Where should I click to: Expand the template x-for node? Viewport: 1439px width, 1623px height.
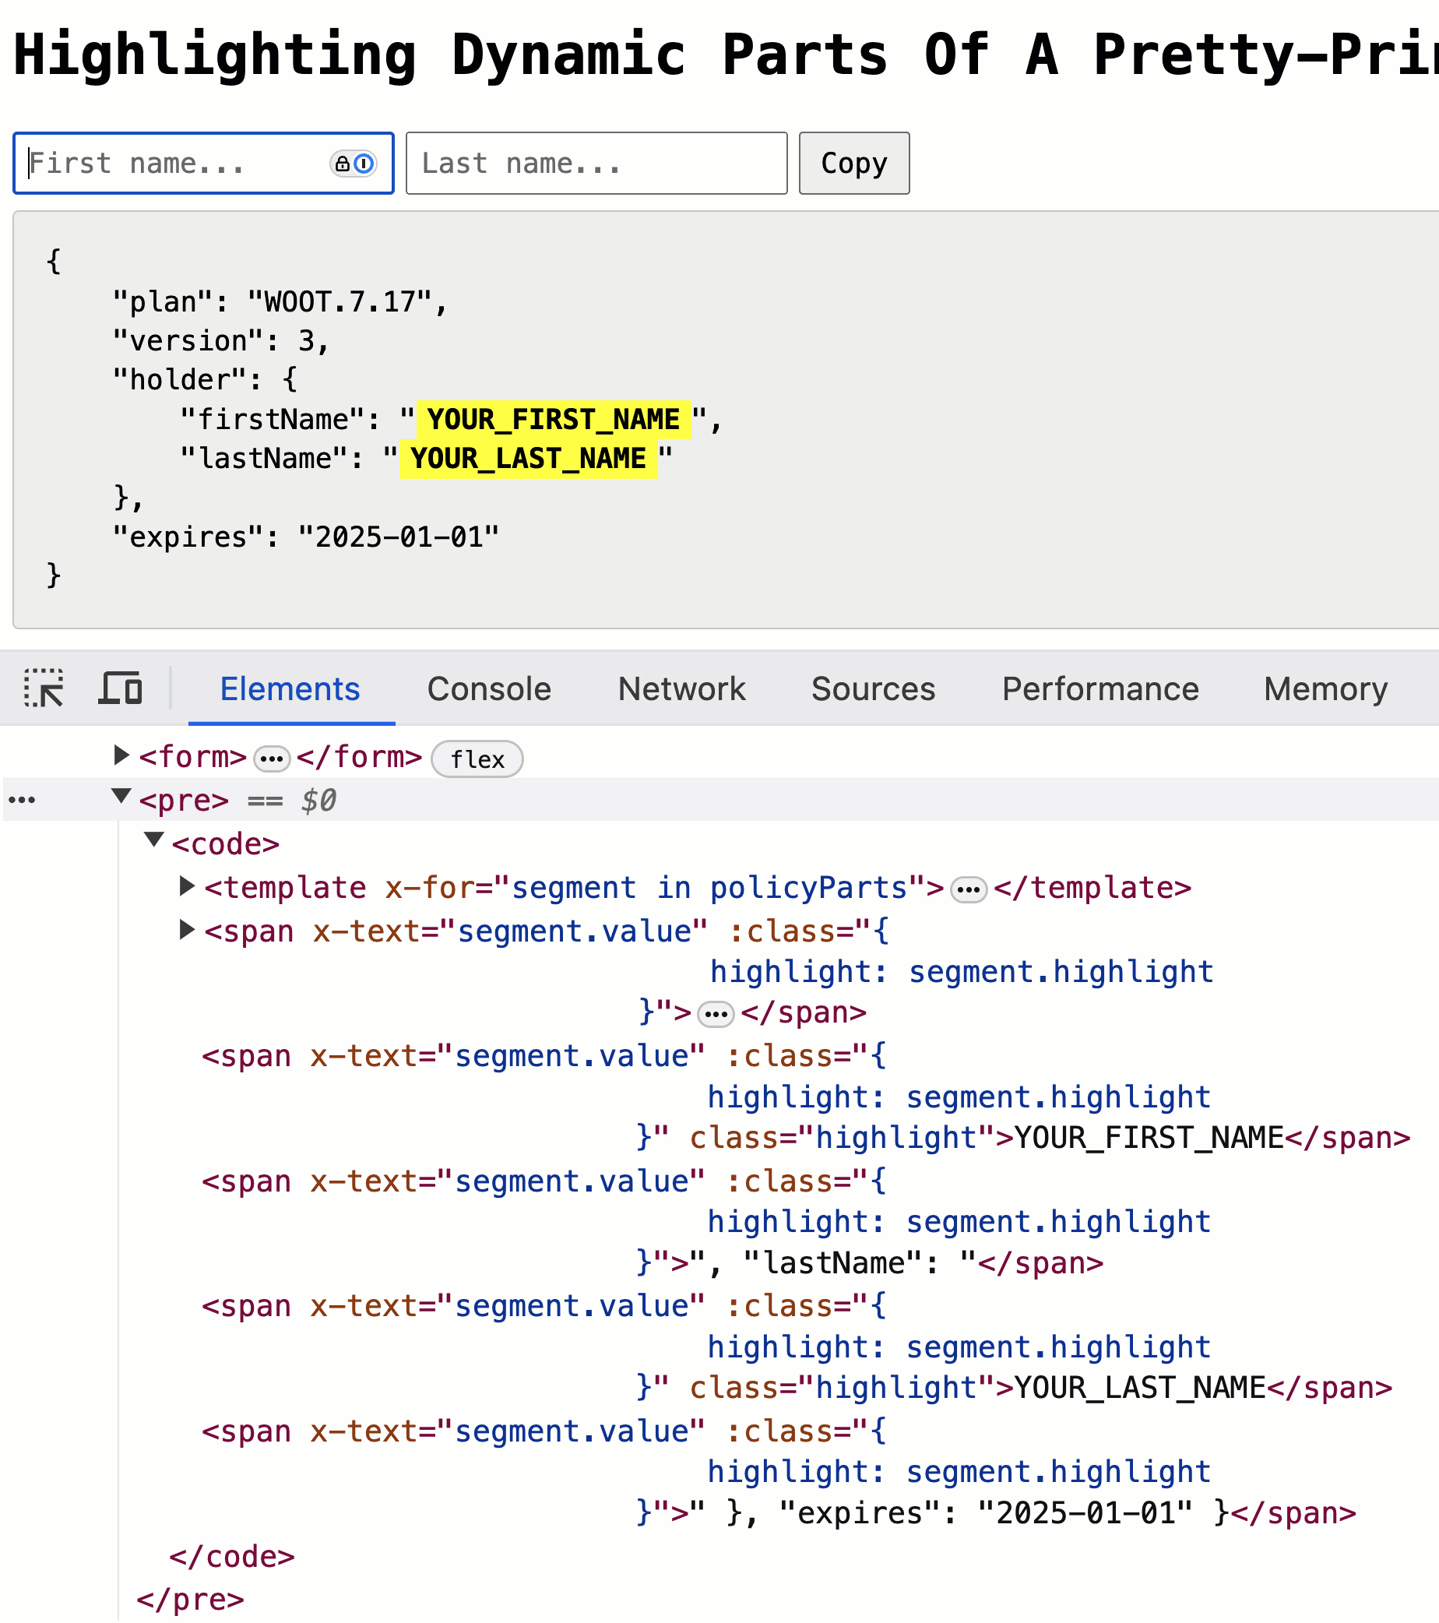[187, 885]
